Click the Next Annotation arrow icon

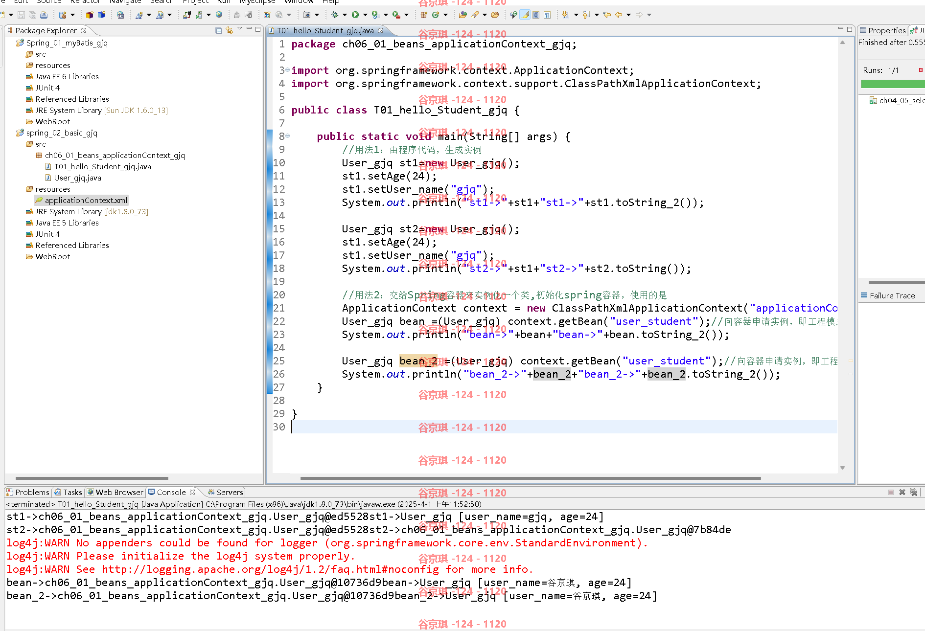click(x=565, y=15)
